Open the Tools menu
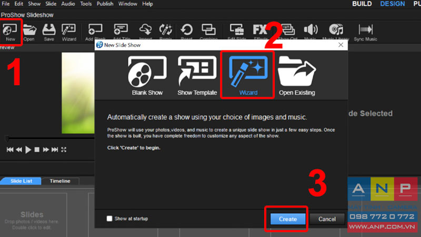This screenshot has width=421, height=237. pyautogui.click(x=86, y=4)
